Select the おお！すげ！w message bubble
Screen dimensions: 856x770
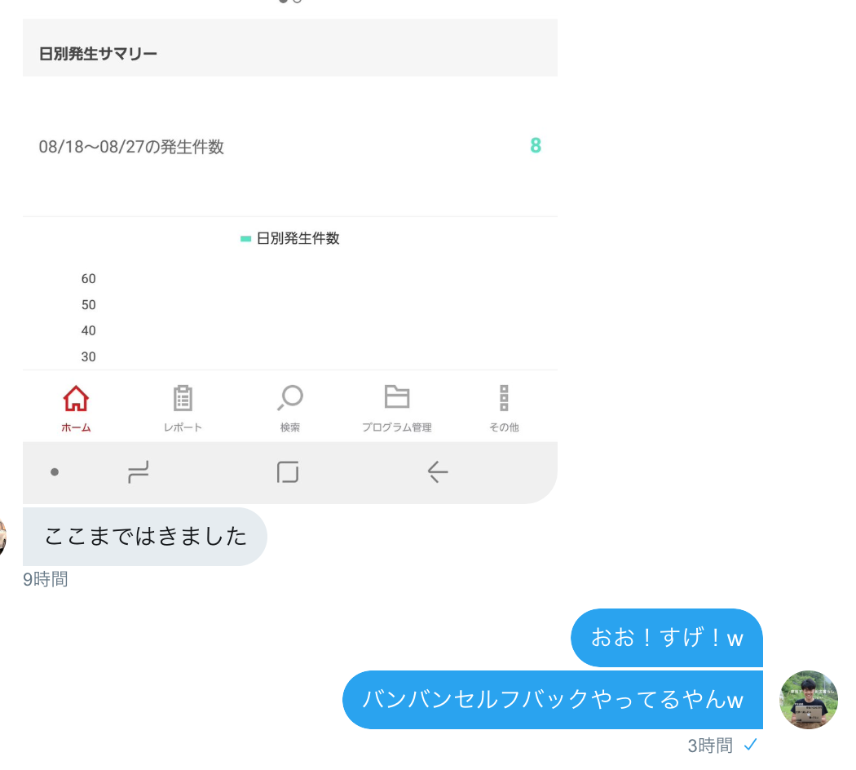667,638
